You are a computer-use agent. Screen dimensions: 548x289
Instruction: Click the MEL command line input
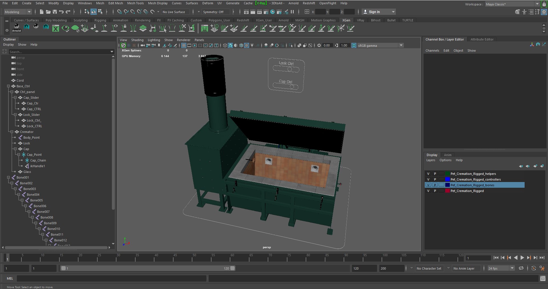click(111, 278)
